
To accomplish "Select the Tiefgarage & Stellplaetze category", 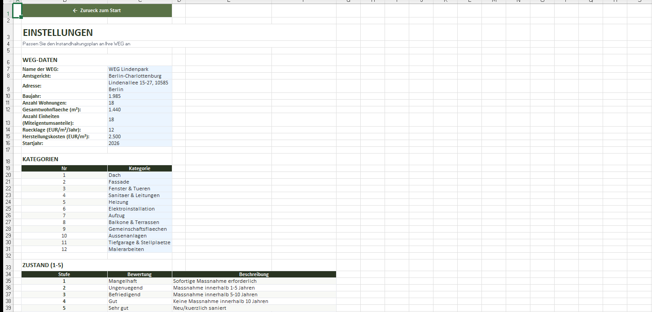I will click(x=139, y=242).
